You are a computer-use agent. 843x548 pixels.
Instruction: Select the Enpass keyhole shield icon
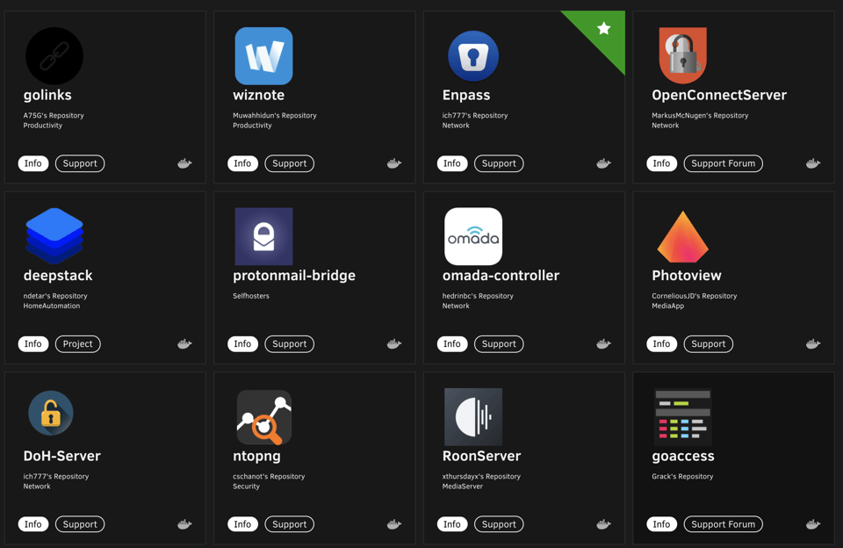pyautogui.click(x=472, y=54)
